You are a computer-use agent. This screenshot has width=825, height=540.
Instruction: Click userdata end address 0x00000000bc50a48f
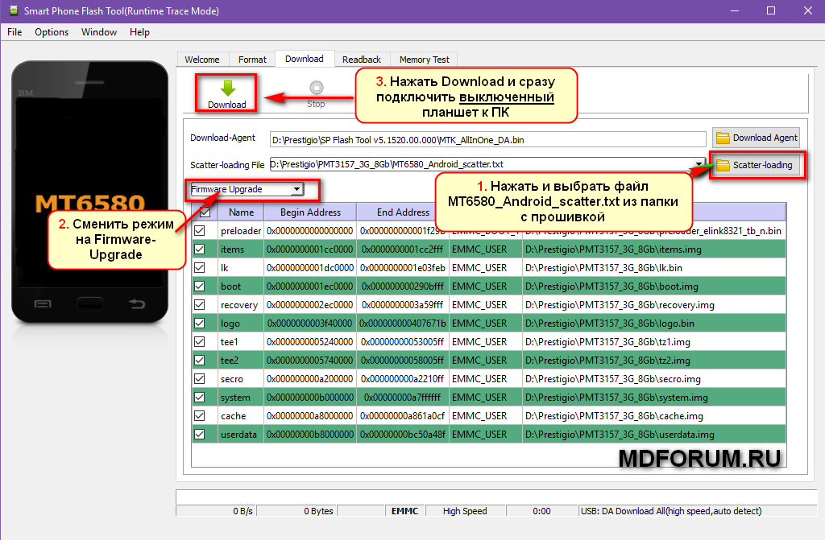click(x=403, y=435)
